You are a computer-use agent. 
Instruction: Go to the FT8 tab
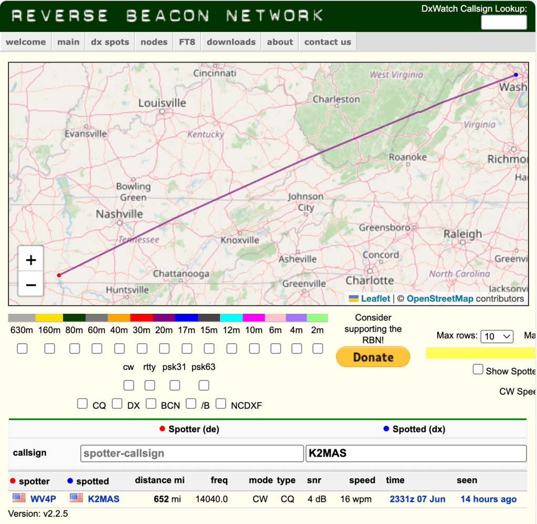187,42
